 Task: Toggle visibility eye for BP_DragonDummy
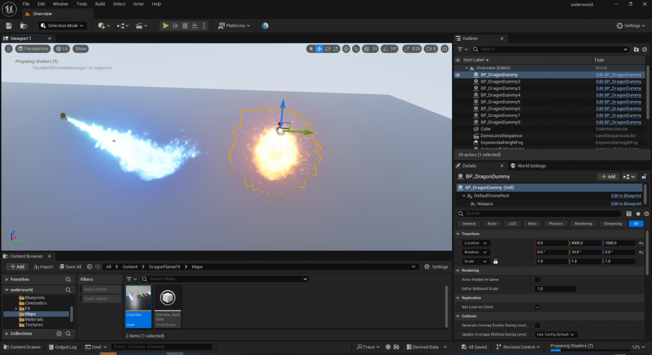pos(457,75)
